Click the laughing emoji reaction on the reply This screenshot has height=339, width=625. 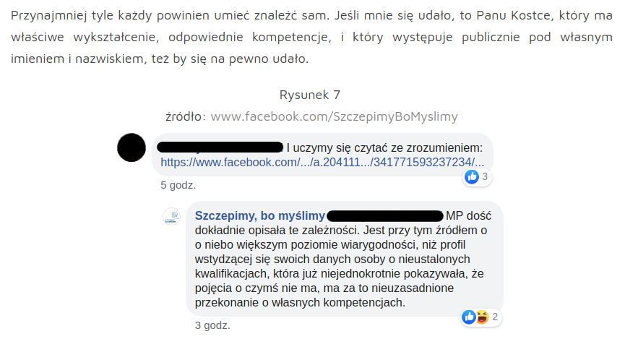pyautogui.click(x=482, y=317)
